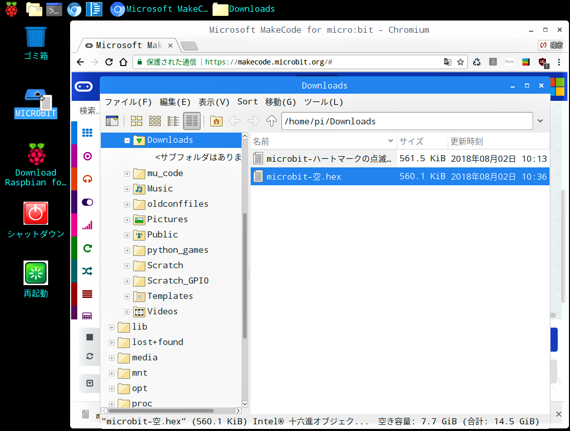570x431 pixels.
Task: Select the Public folder in tree
Action: 156,235
